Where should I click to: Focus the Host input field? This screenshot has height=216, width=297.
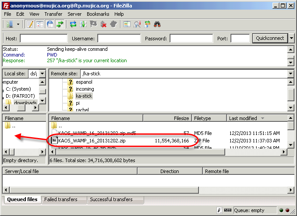(x=44, y=39)
